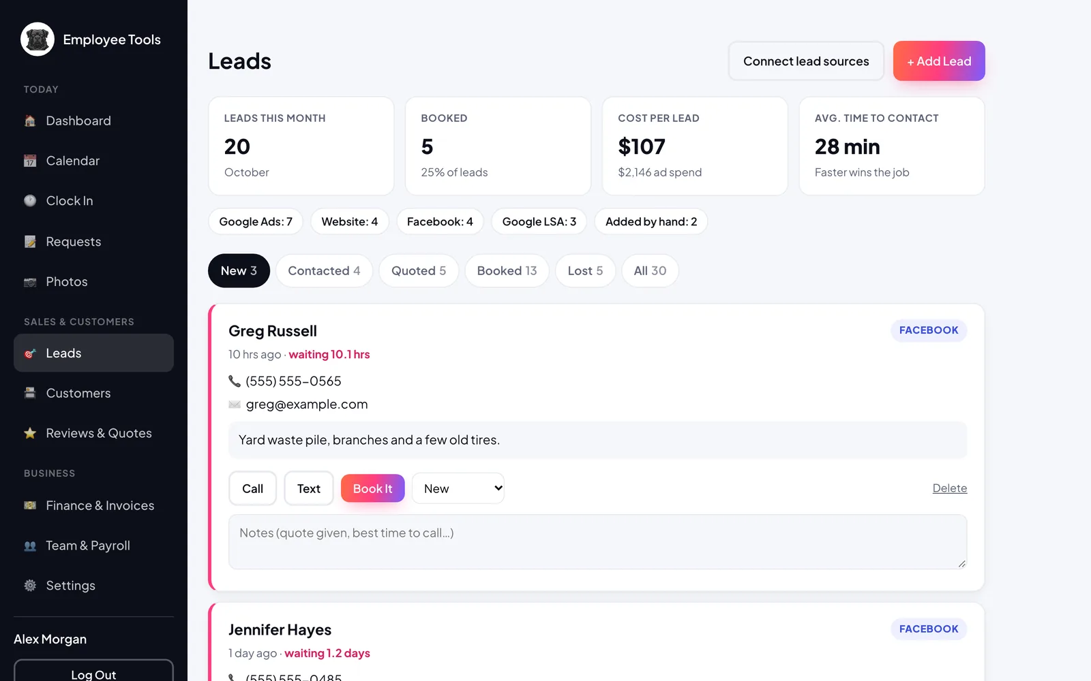1091x681 pixels.
Task: Click the Settings gear icon
Action: (30, 586)
